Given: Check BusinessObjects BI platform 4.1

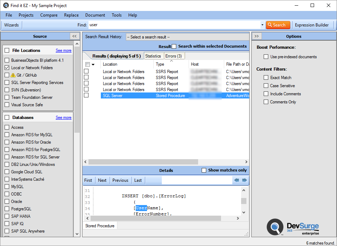Looking at the screenshot, I should tap(7, 60).
